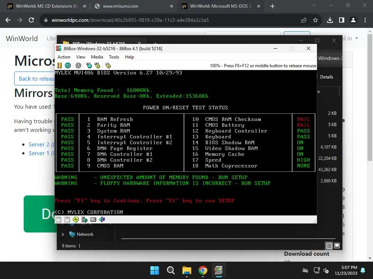This screenshot has height=279, width=373.
Task: Open the 86Box Help menu
Action: click(129, 57)
